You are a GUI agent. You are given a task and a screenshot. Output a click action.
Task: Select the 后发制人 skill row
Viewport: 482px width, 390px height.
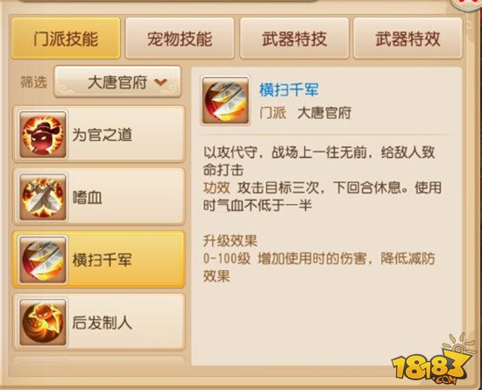click(99, 323)
